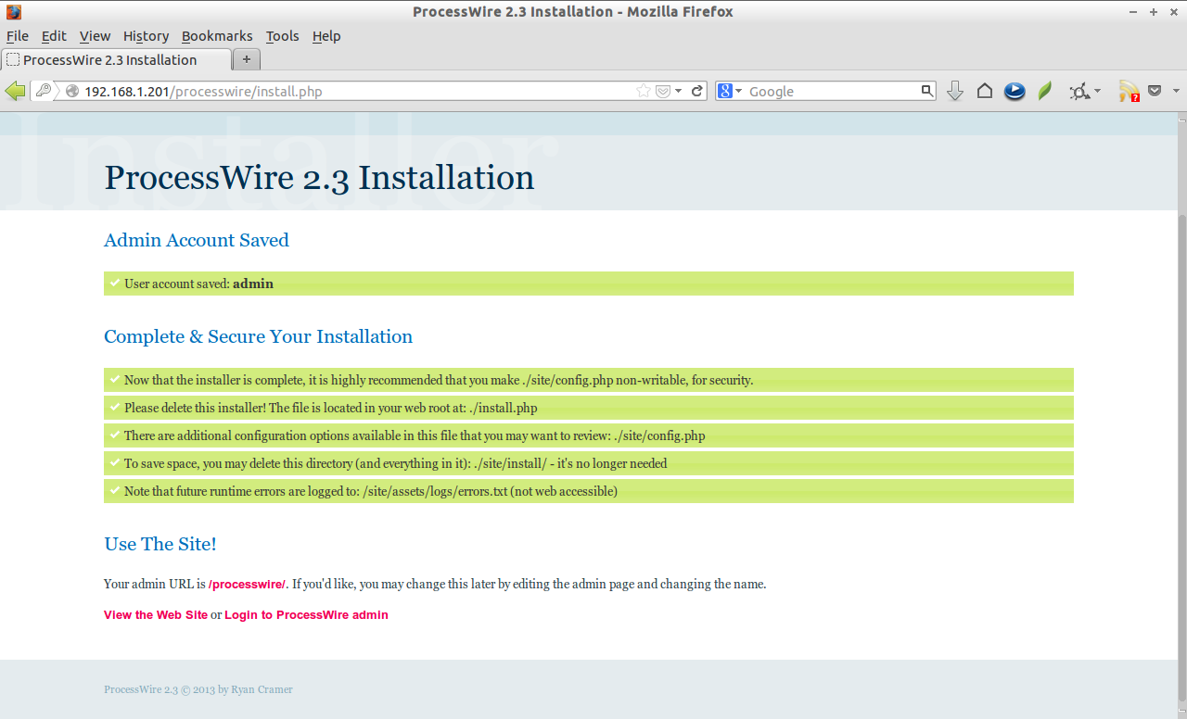Click the additional configuration options message

point(589,435)
